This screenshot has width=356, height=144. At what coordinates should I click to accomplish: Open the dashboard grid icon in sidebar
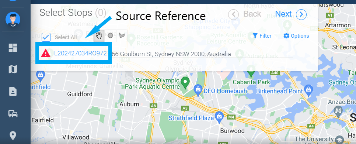coord(13,48)
